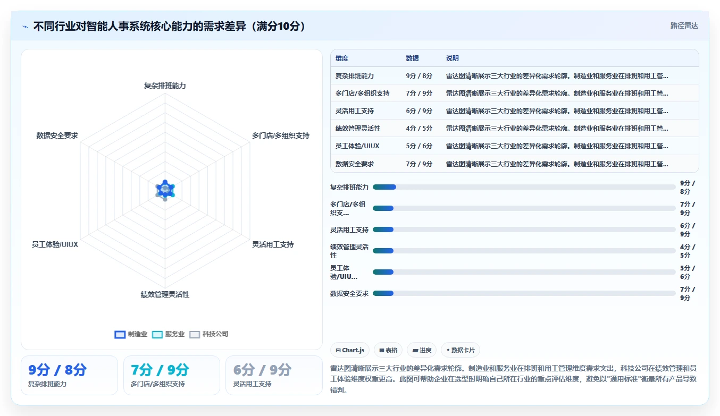The image size is (720, 416).
Task: Select the 绩效管理灵活性 table row cell
Action: (358, 129)
